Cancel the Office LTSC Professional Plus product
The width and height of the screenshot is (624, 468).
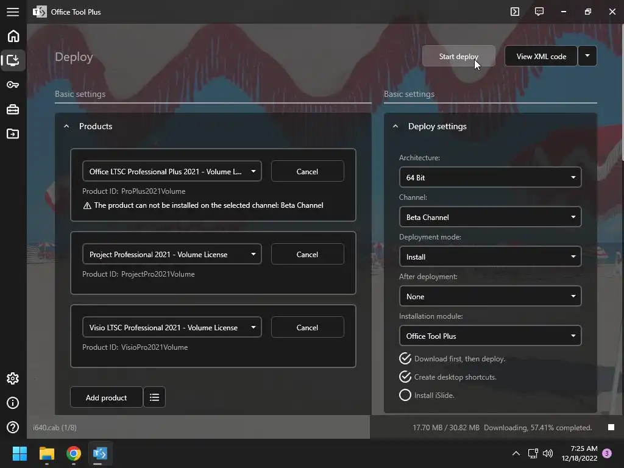307,171
